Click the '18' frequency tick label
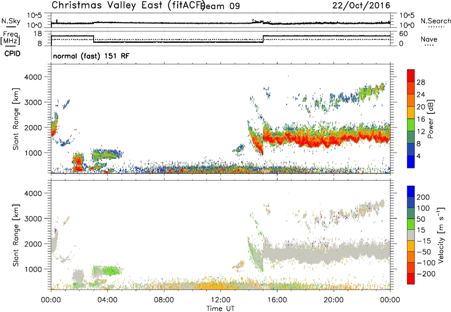This screenshot has height=312, width=451. point(38,34)
